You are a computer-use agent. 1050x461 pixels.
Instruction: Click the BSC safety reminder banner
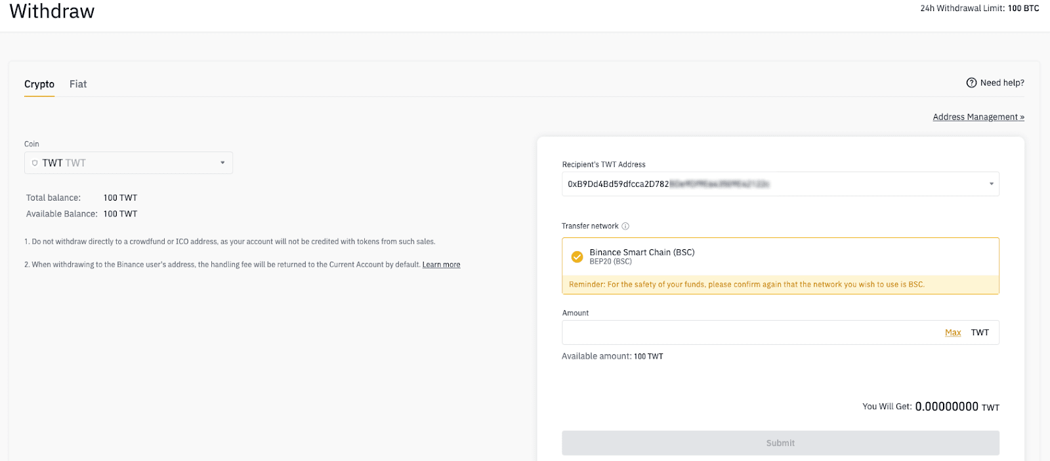point(780,285)
